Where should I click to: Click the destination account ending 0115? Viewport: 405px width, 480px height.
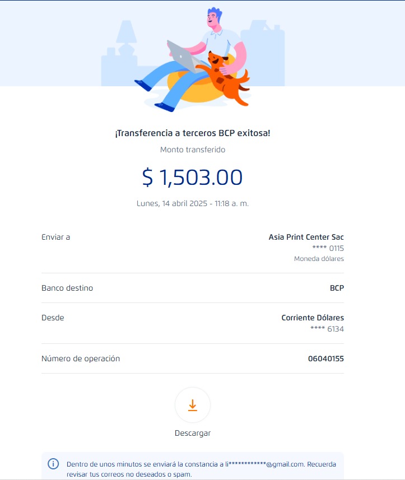(x=328, y=248)
